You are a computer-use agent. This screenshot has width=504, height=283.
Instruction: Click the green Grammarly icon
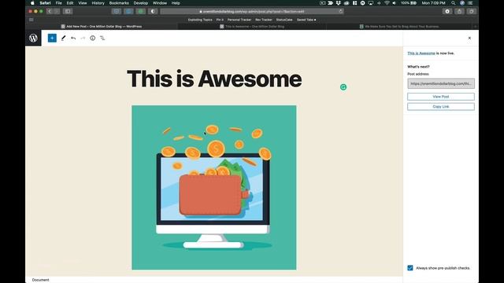tap(343, 87)
